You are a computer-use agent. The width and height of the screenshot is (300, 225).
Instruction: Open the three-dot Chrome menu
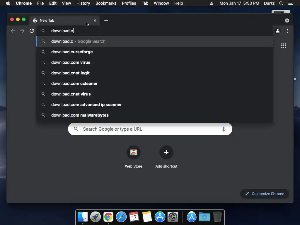[x=287, y=31]
